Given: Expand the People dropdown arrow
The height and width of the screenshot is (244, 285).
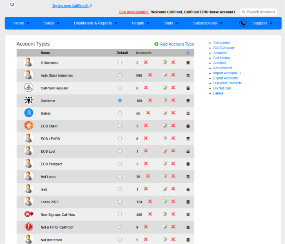Looking at the screenshot, I should tap(148, 23).
